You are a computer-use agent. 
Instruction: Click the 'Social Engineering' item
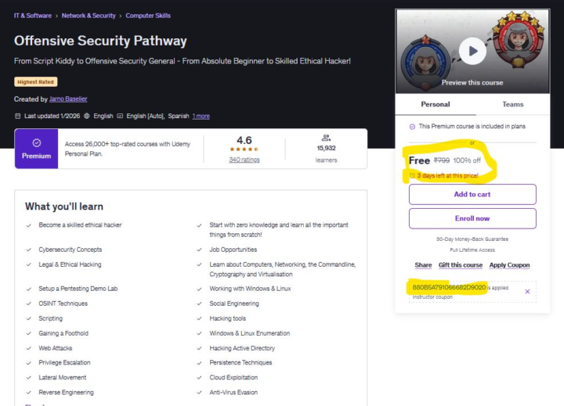point(234,304)
